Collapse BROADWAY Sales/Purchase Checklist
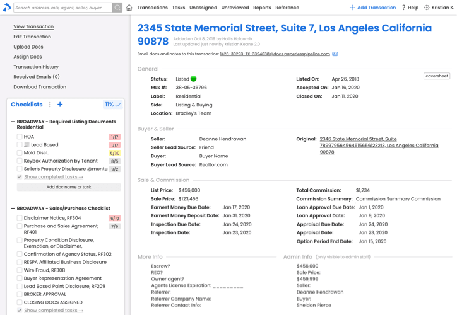Image resolution: width=457 pixels, height=315 pixels. [x=13, y=209]
